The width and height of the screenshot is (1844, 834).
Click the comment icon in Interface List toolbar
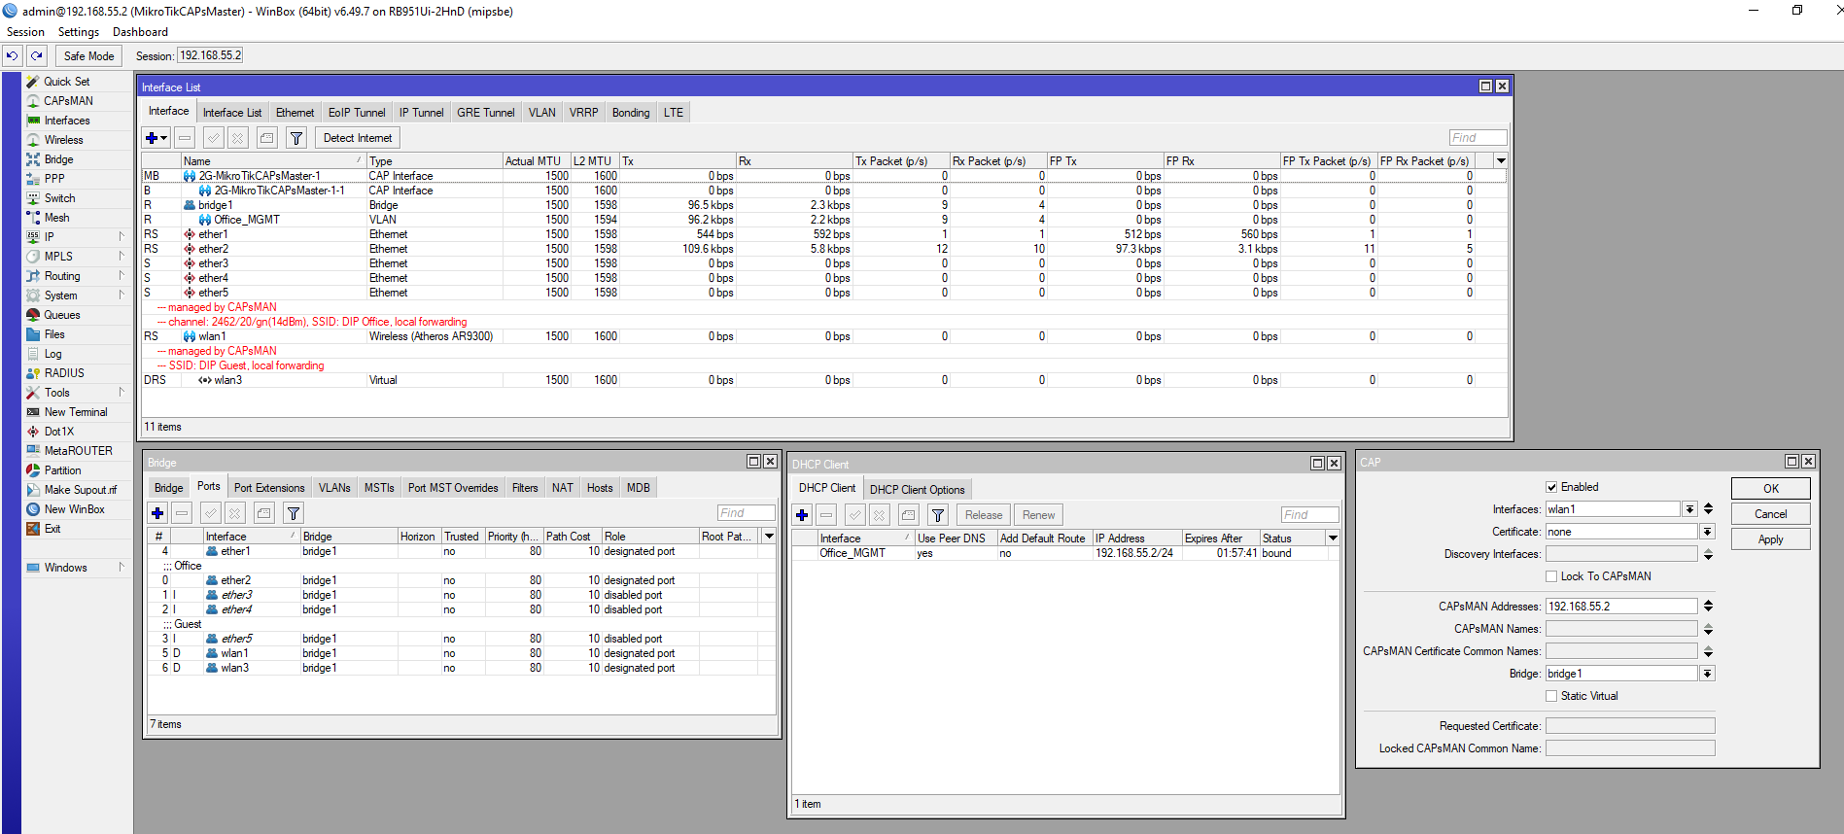[x=267, y=138]
